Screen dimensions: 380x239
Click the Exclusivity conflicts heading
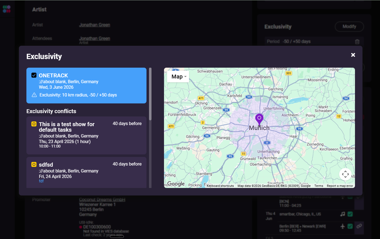pos(51,111)
